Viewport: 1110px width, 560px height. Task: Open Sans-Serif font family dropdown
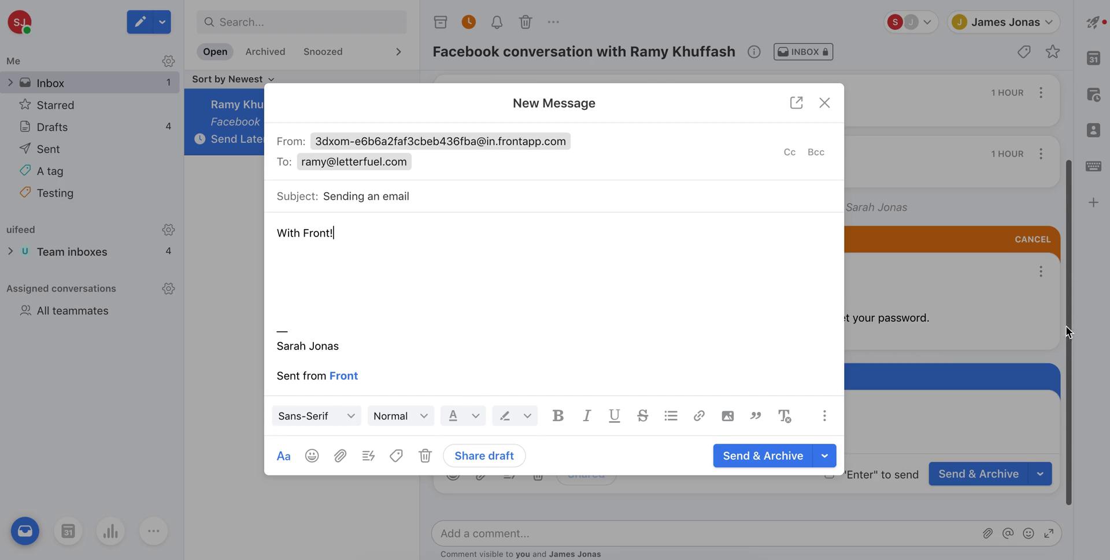[x=316, y=416]
